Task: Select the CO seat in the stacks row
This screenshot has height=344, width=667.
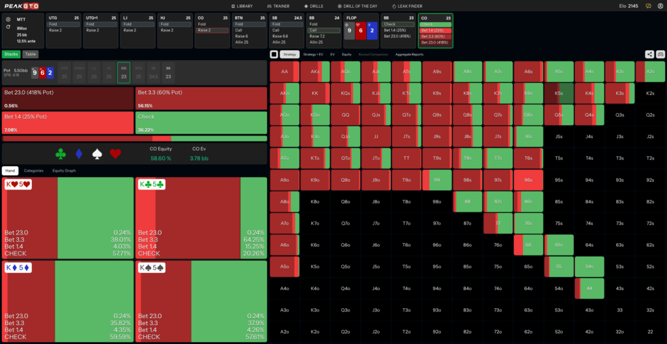Action: click(x=123, y=73)
